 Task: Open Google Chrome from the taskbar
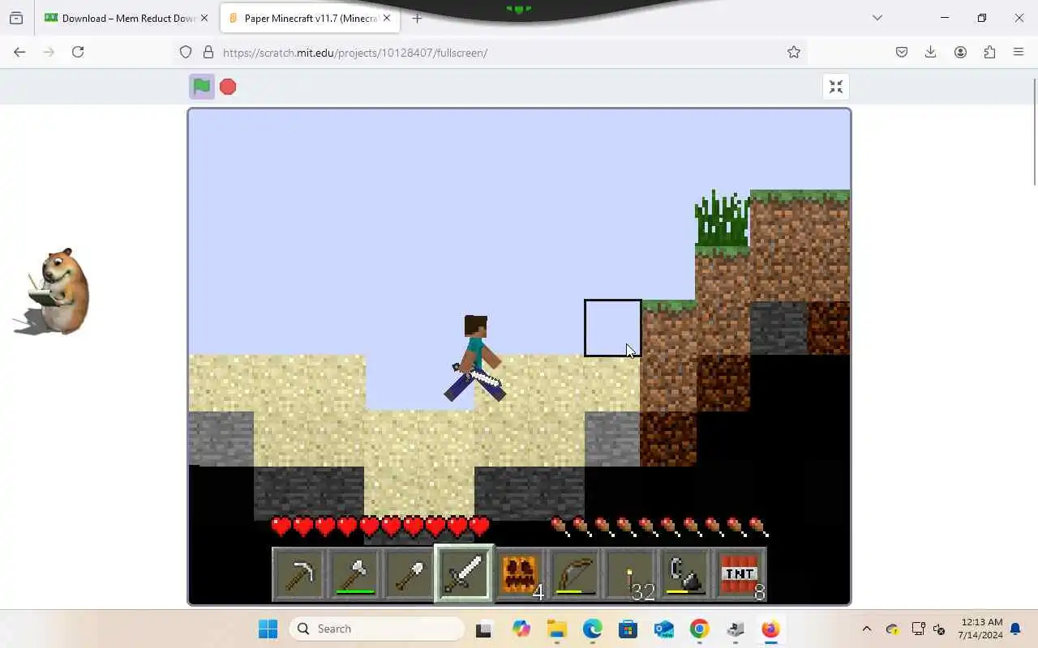pyautogui.click(x=699, y=629)
